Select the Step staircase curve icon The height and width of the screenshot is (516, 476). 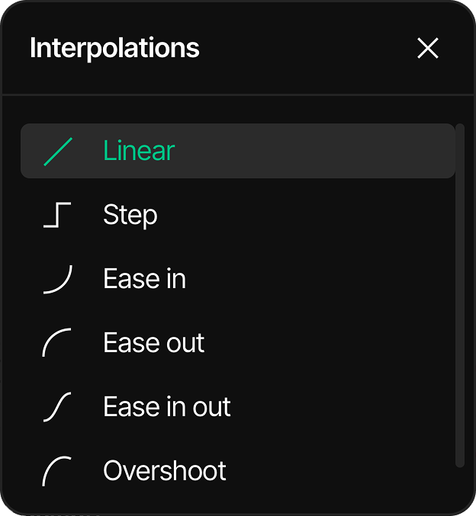coord(57,215)
